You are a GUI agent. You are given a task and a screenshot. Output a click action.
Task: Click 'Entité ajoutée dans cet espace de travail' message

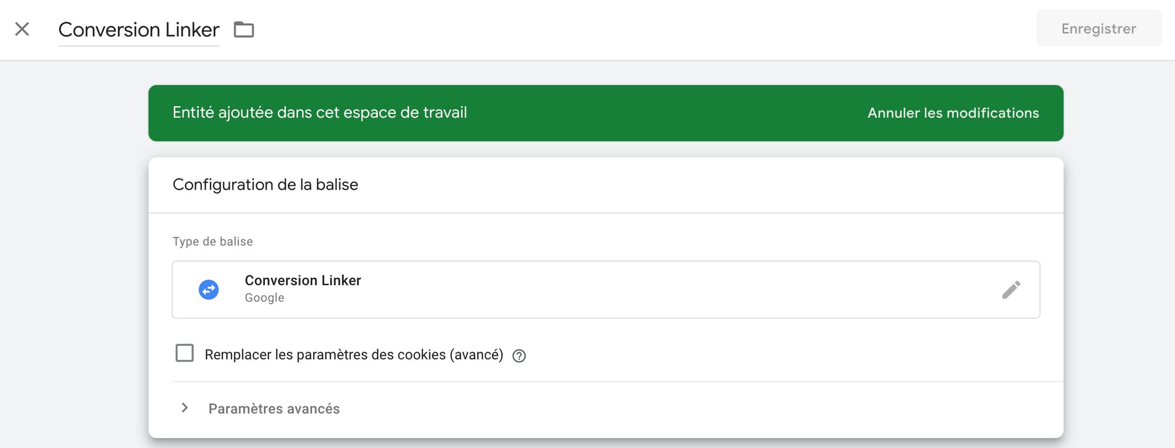pos(320,113)
